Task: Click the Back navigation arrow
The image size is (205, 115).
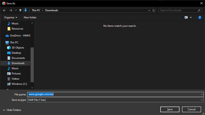Action: pyautogui.click(x=4, y=10)
